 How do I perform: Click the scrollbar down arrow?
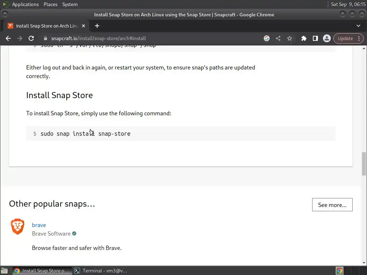point(364,263)
